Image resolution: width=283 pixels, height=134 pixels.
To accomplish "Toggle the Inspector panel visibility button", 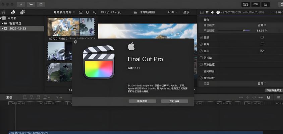I will point(266,4).
